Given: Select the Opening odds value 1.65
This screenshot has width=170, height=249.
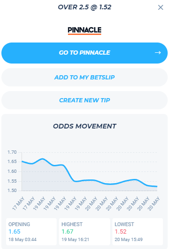Looking at the screenshot, I should [x=15, y=232].
